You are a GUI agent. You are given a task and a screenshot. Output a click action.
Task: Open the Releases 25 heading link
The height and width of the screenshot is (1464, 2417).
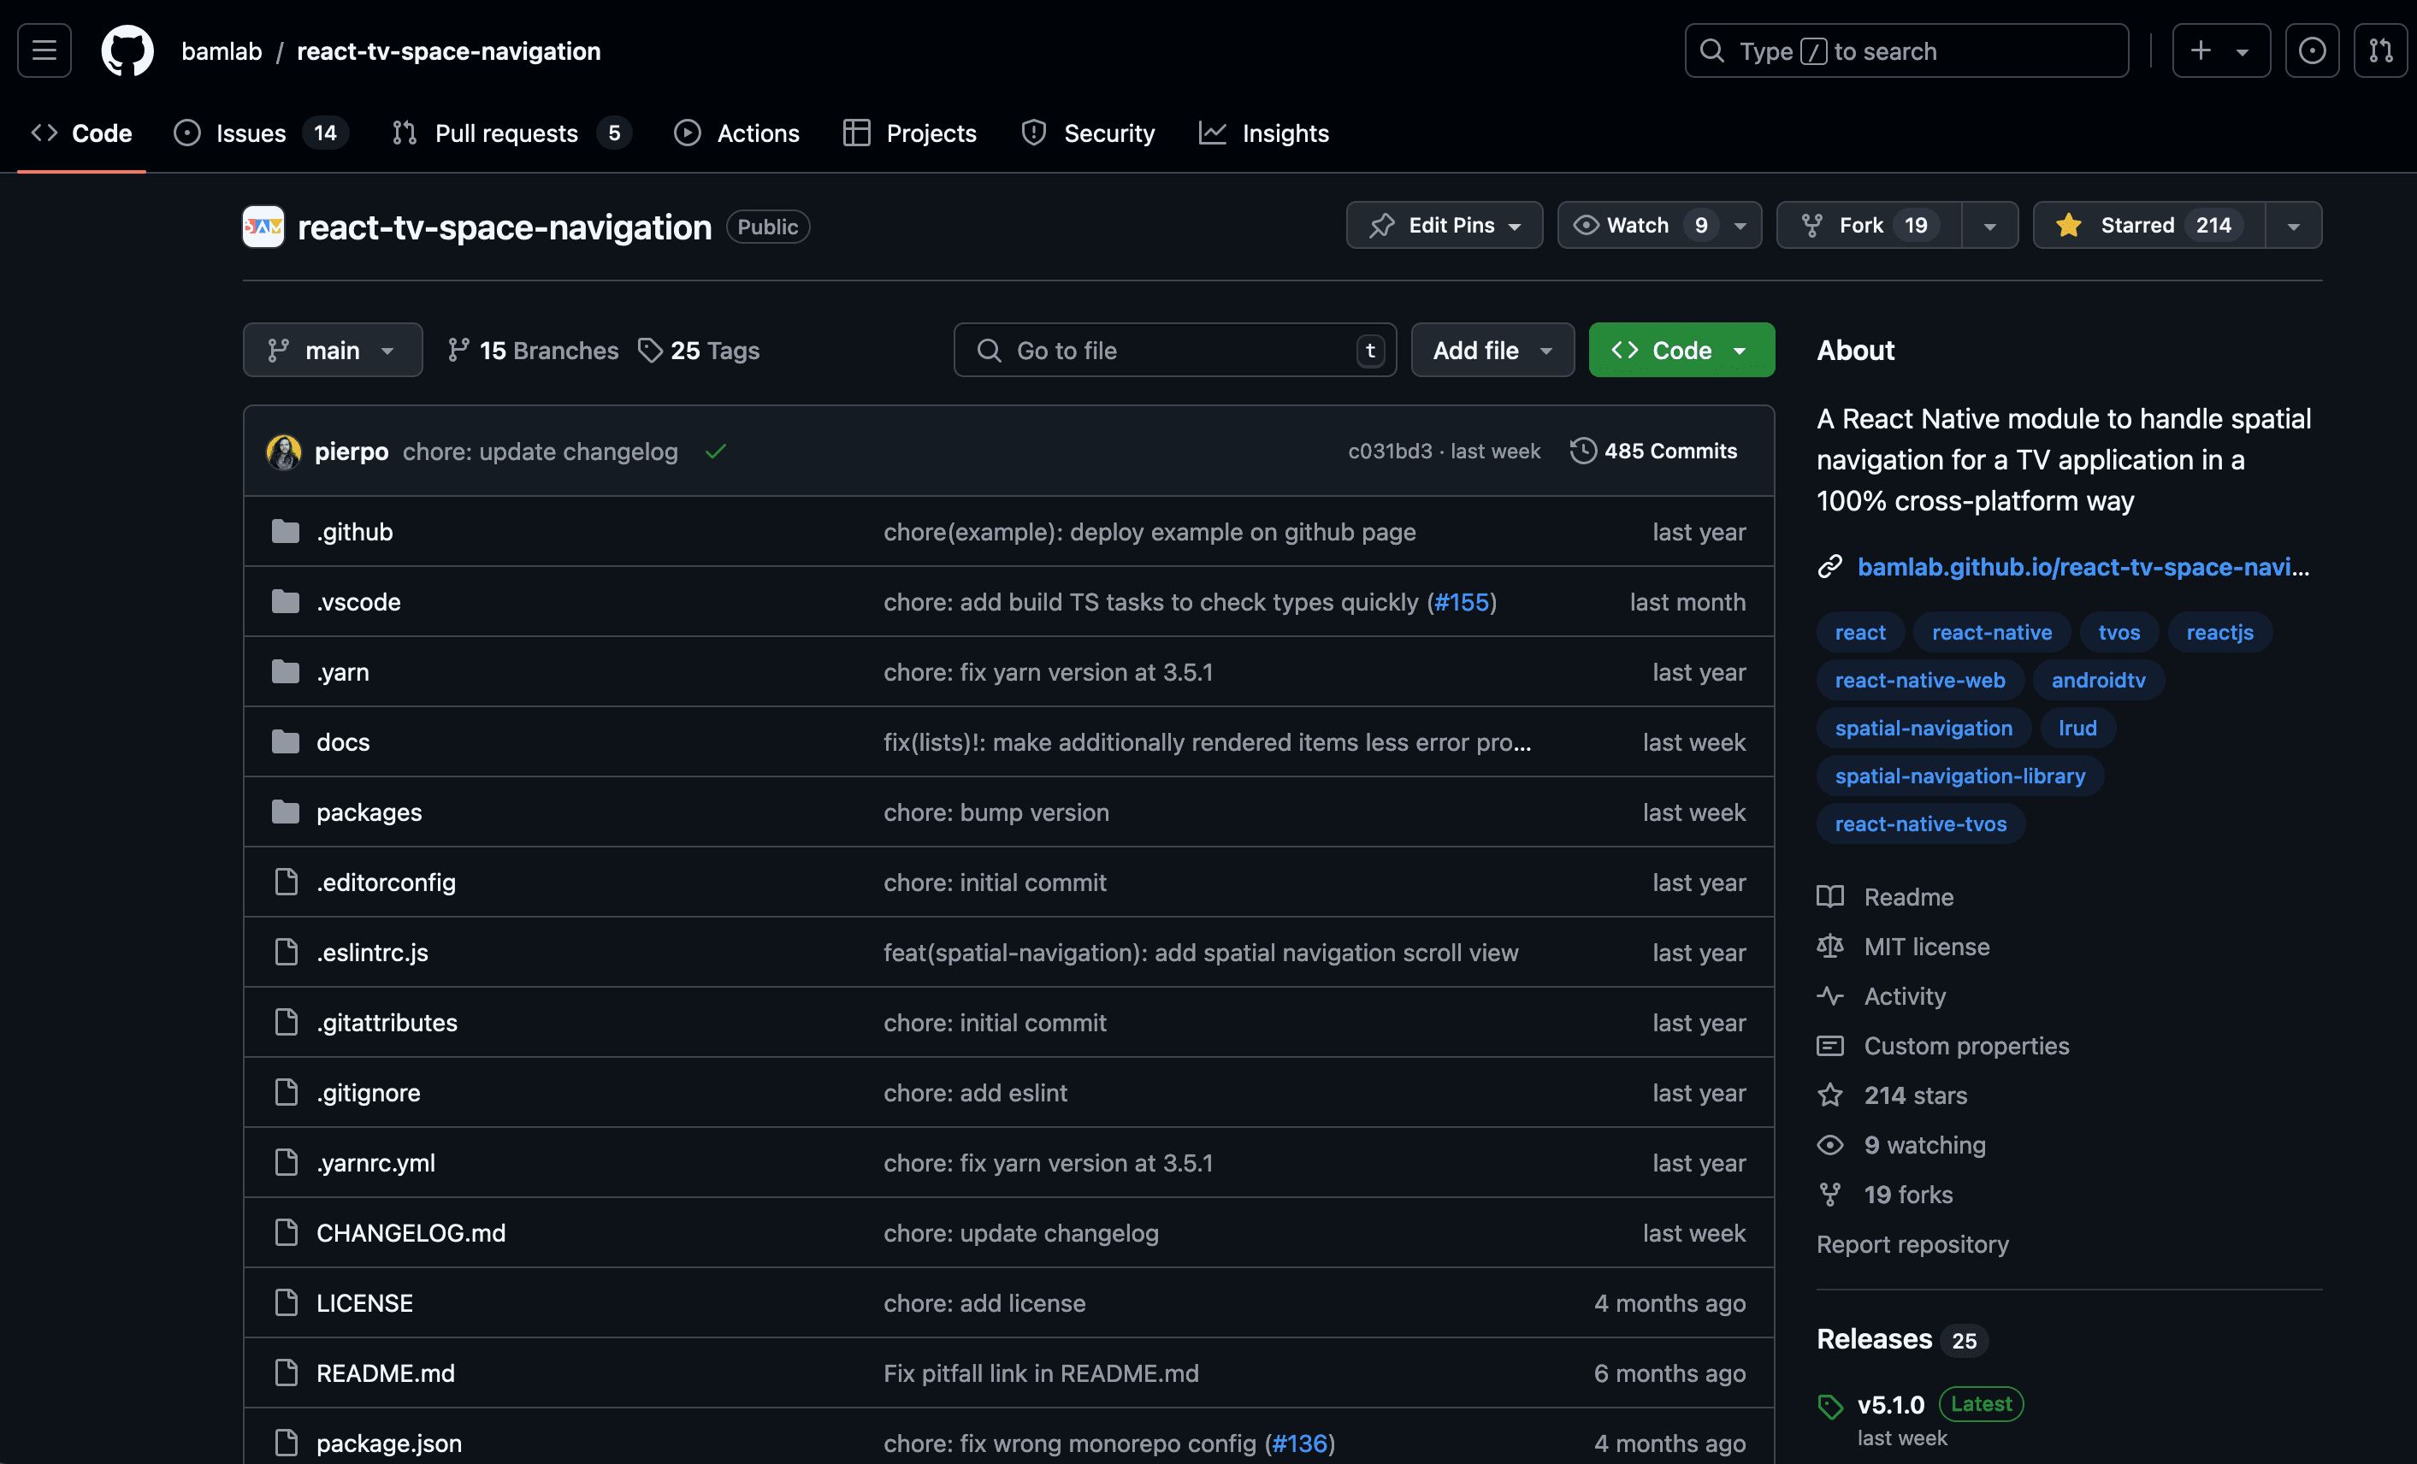pyautogui.click(x=1901, y=1339)
